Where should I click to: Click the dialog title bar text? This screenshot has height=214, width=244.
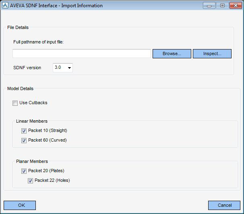point(56,6)
